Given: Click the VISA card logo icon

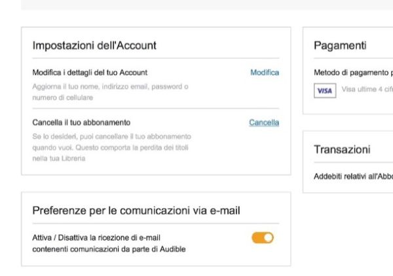Looking at the screenshot, I should (x=324, y=90).
